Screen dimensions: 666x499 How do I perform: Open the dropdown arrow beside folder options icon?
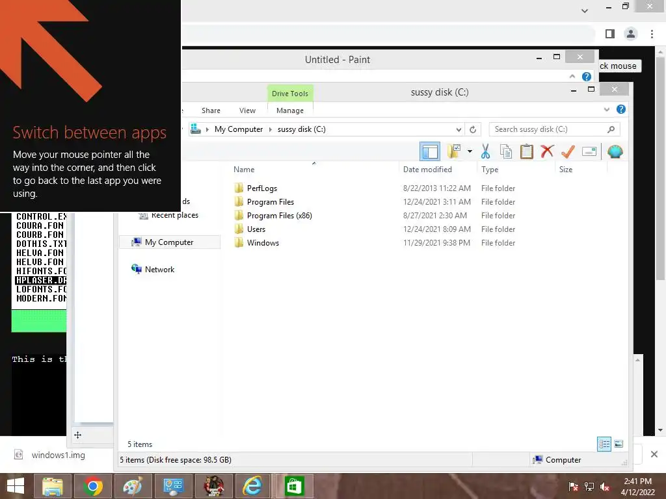[470, 151]
